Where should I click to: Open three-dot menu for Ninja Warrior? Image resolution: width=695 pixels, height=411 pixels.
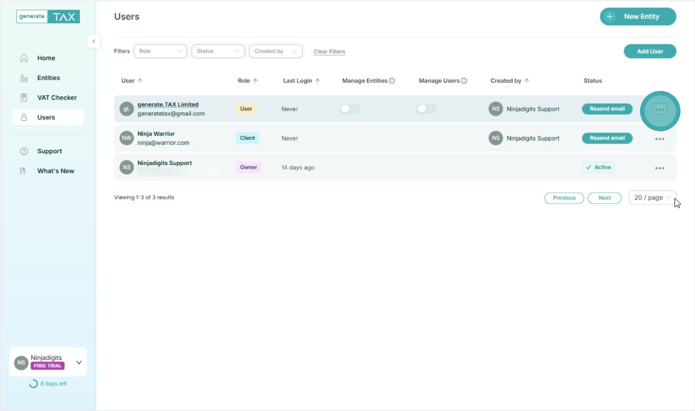[x=659, y=139]
